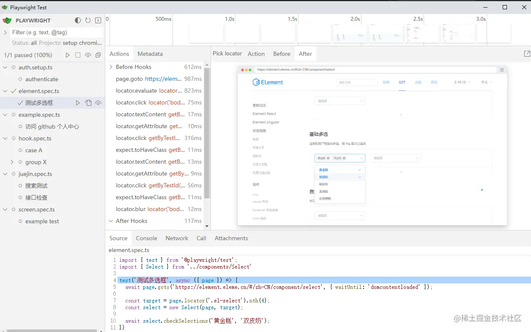Collapse After Hooks action
531x332 pixels.
pyautogui.click(x=111, y=221)
